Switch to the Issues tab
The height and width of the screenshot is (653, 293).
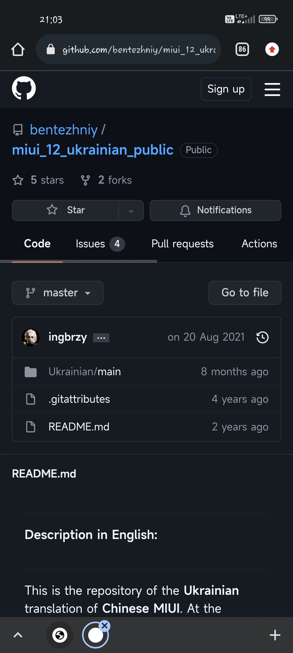coord(100,244)
